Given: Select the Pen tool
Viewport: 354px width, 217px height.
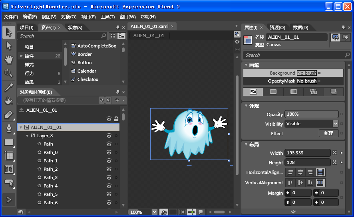Looking at the screenshot, I should click(x=9, y=128).
